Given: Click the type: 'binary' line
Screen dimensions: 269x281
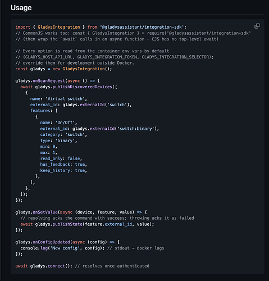Looking at the screenshot, I should pos(58,140).
